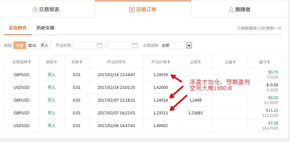This screenshot has height=142, width=290.
Task: Click profit value $6.20
Action: click(273, 98)
